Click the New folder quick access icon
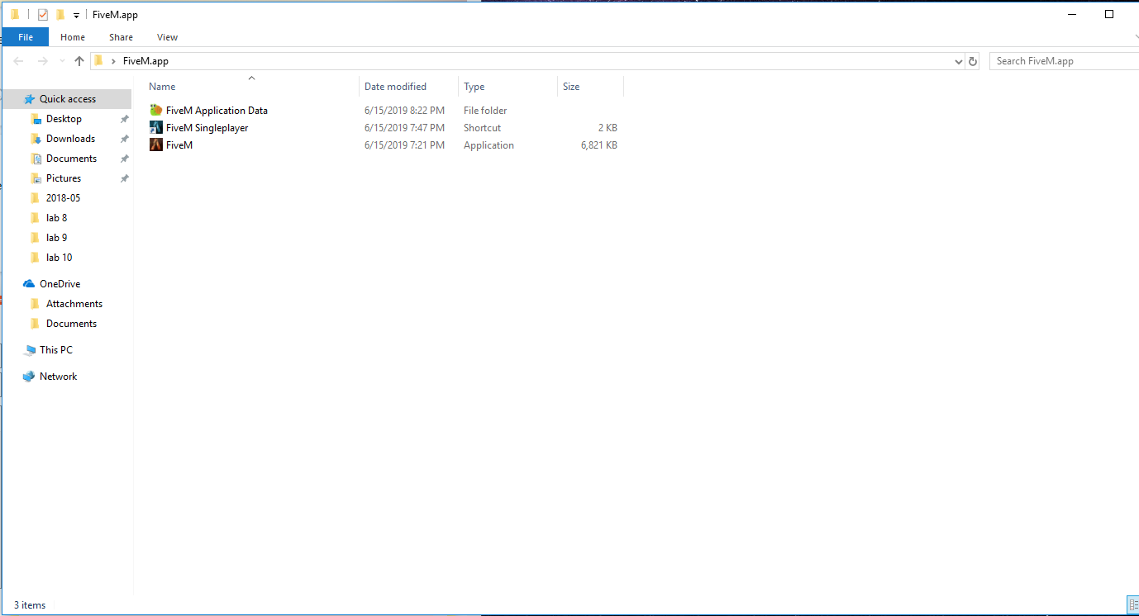Screen dimensions: 1139x616 (60, 15)
